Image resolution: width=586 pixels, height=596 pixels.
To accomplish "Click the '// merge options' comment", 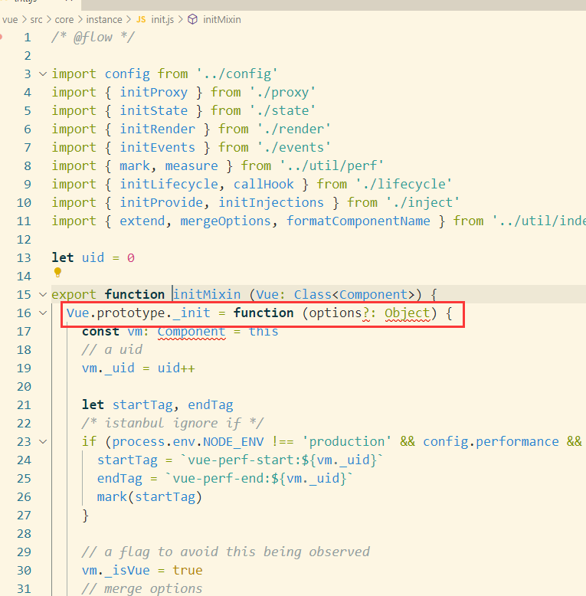I will click(x=142, y=589).
